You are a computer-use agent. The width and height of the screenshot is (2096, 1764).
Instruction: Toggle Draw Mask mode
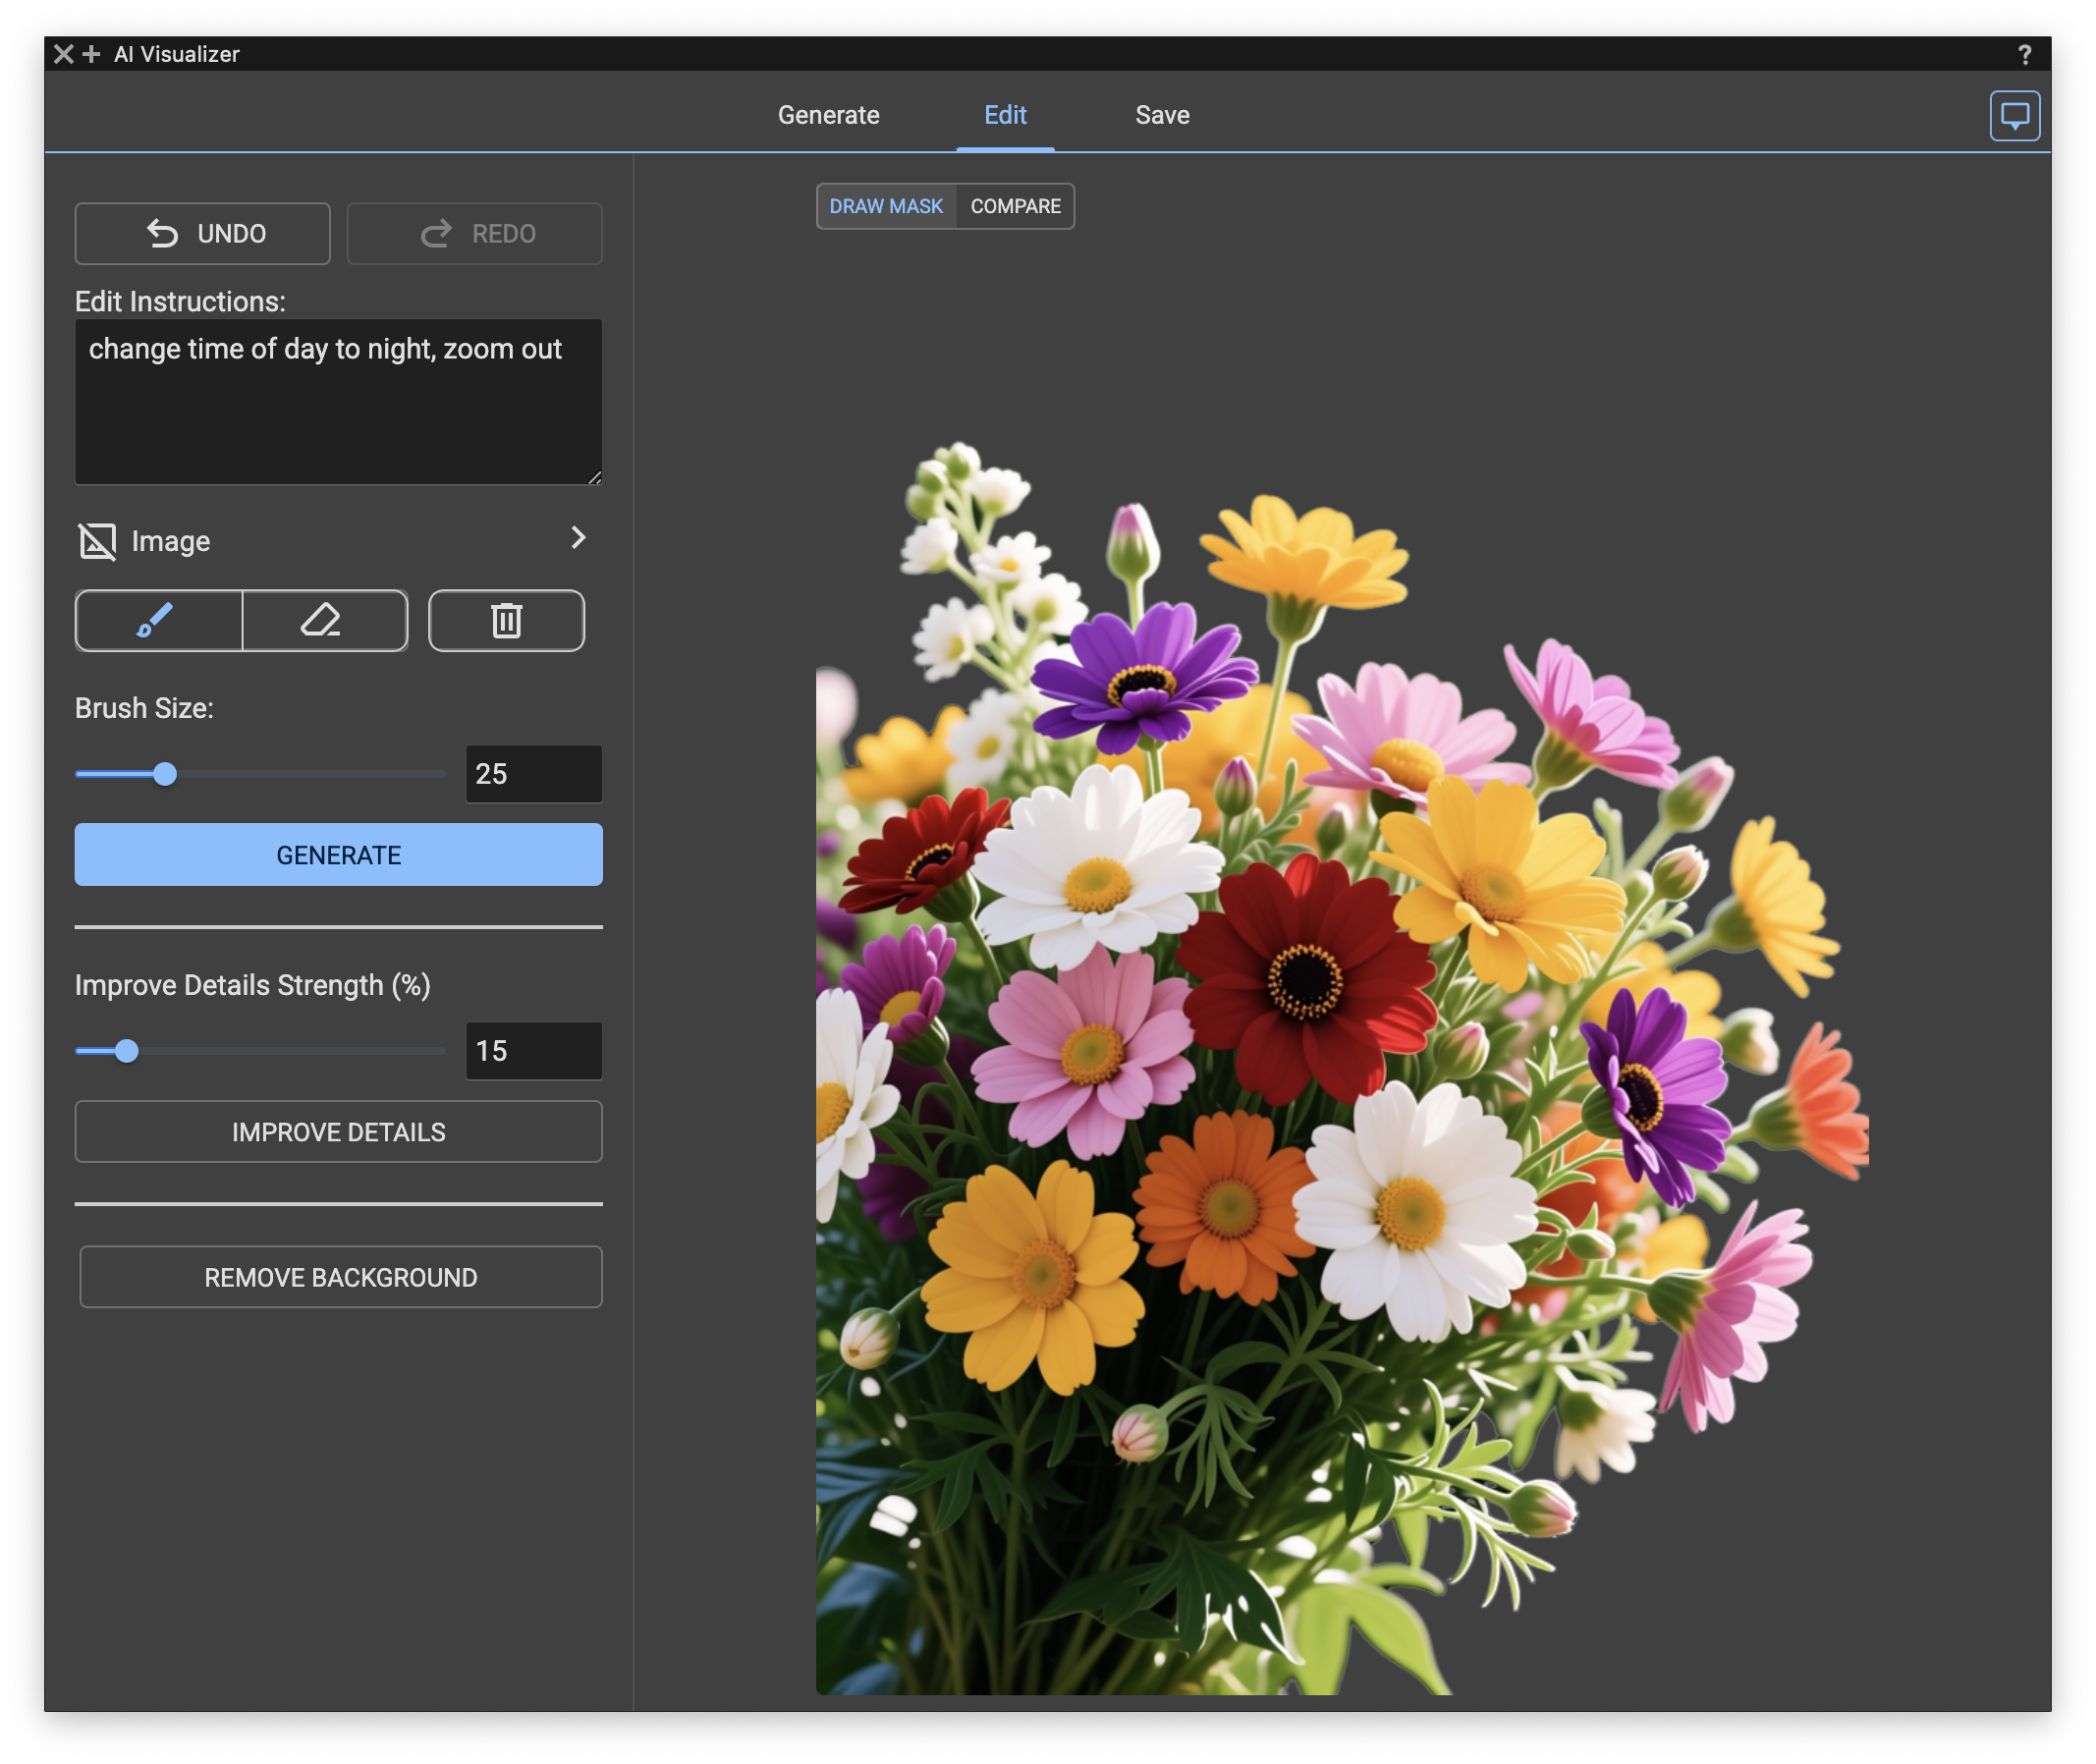[885, 206]
